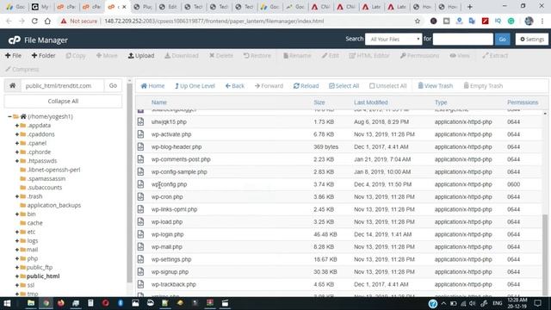
Task: Expand the etc folder node
Action: click(17, 232)
